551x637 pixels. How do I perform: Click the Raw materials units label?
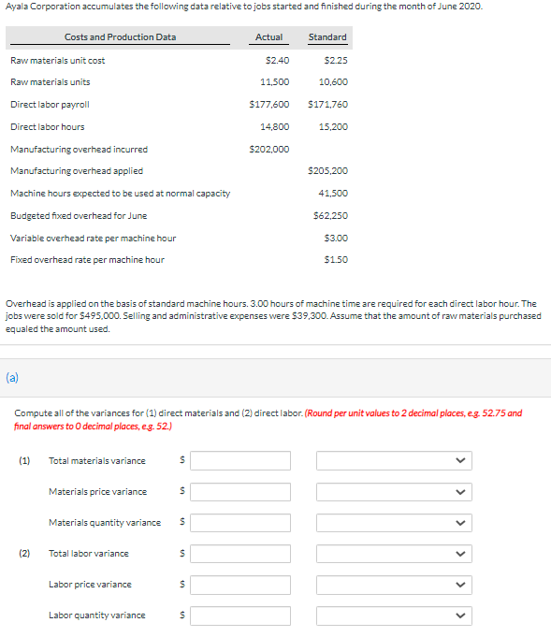coord(51,82)
